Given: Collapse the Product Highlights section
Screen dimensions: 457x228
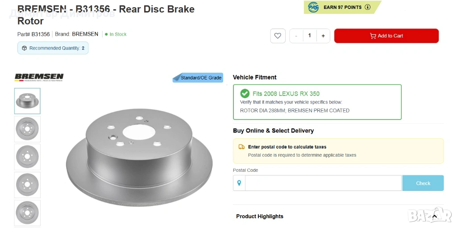Looking at the screenshot, I should tap(434, 216).
